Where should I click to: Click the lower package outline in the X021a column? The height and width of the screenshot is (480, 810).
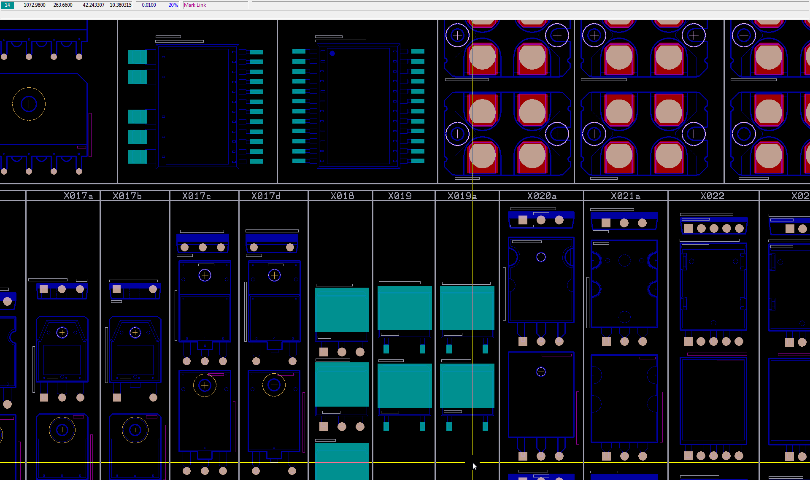[x=624, y=399]
